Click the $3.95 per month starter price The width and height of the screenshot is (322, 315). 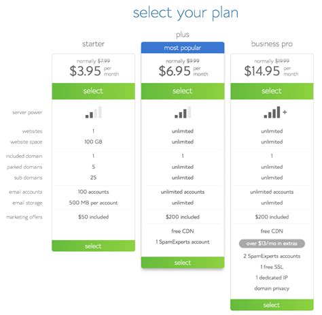[x=94, y=71]
